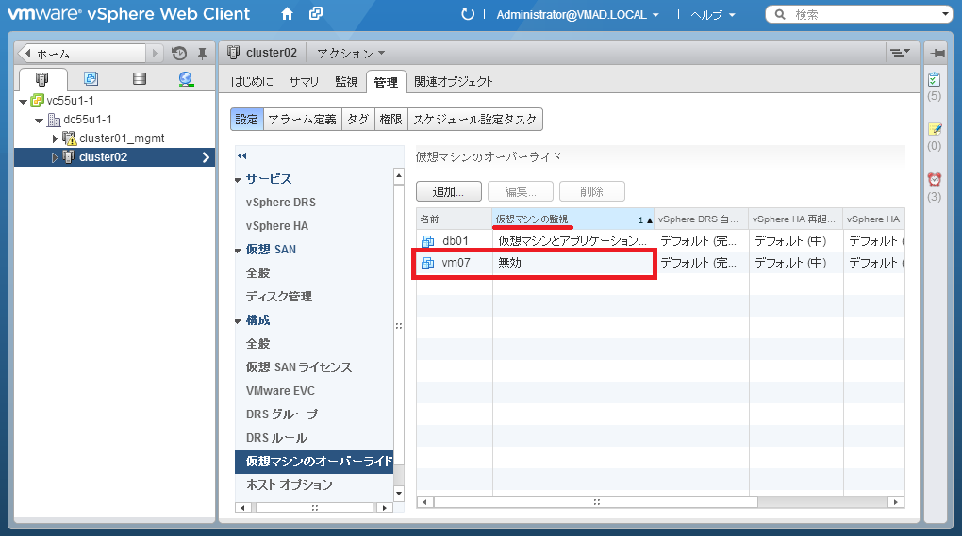Click 削除 button

click(592, 192)
